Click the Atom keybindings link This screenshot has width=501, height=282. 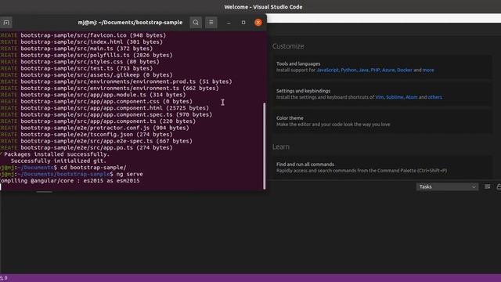(411, 97)
